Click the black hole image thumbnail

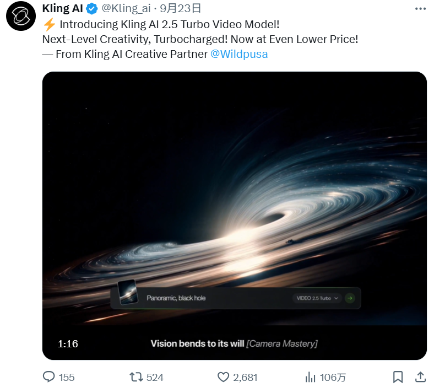pyautogui.click(x=128, y=292)
